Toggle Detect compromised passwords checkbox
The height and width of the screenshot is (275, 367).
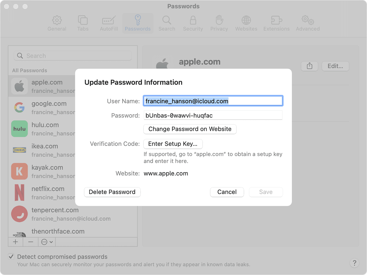11,256
